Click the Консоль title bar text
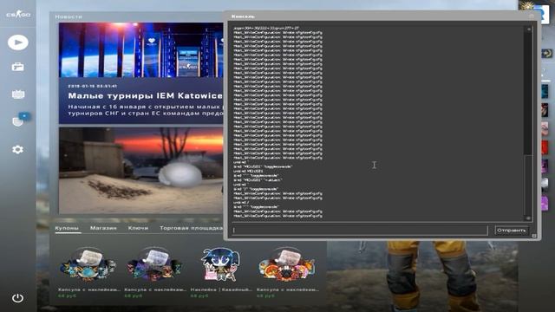Image resolution: width=555 pixels, height=312 pixels. (243, 16)
